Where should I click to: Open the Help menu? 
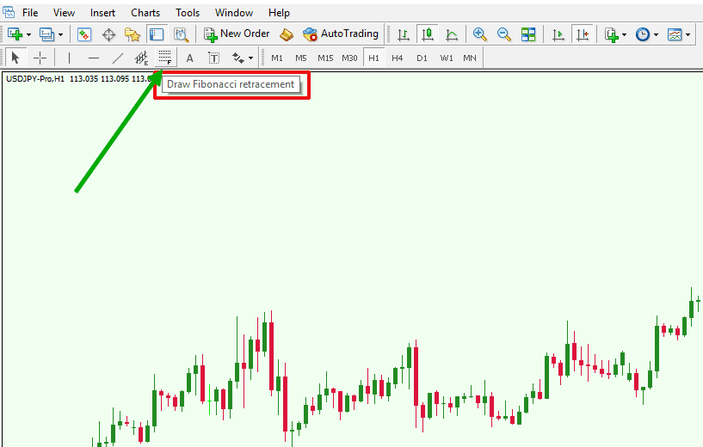(279, 13)
